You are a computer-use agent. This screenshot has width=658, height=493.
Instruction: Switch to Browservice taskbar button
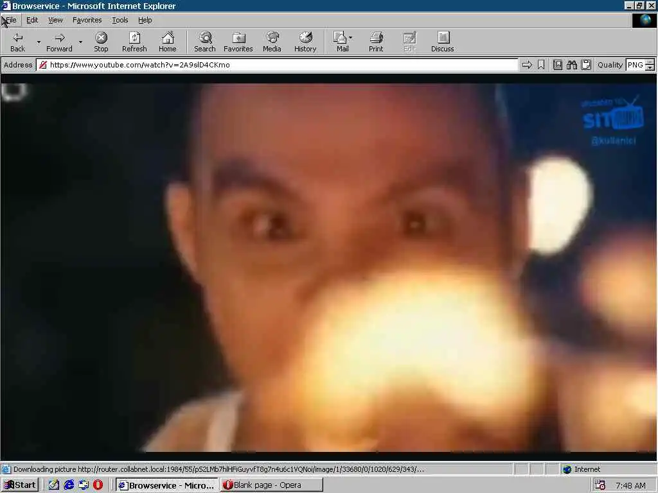click(166, 485)
